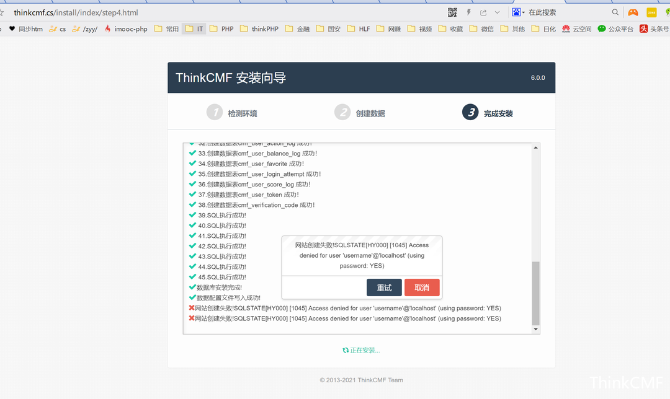
Task: Expand the address bar chevron dropdown
Action: [497, 12]
